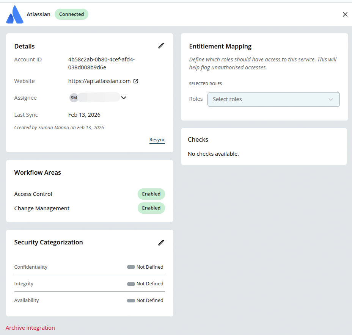Expand the Assignee selector chevron
352x335 pixels.
point(123,98)
